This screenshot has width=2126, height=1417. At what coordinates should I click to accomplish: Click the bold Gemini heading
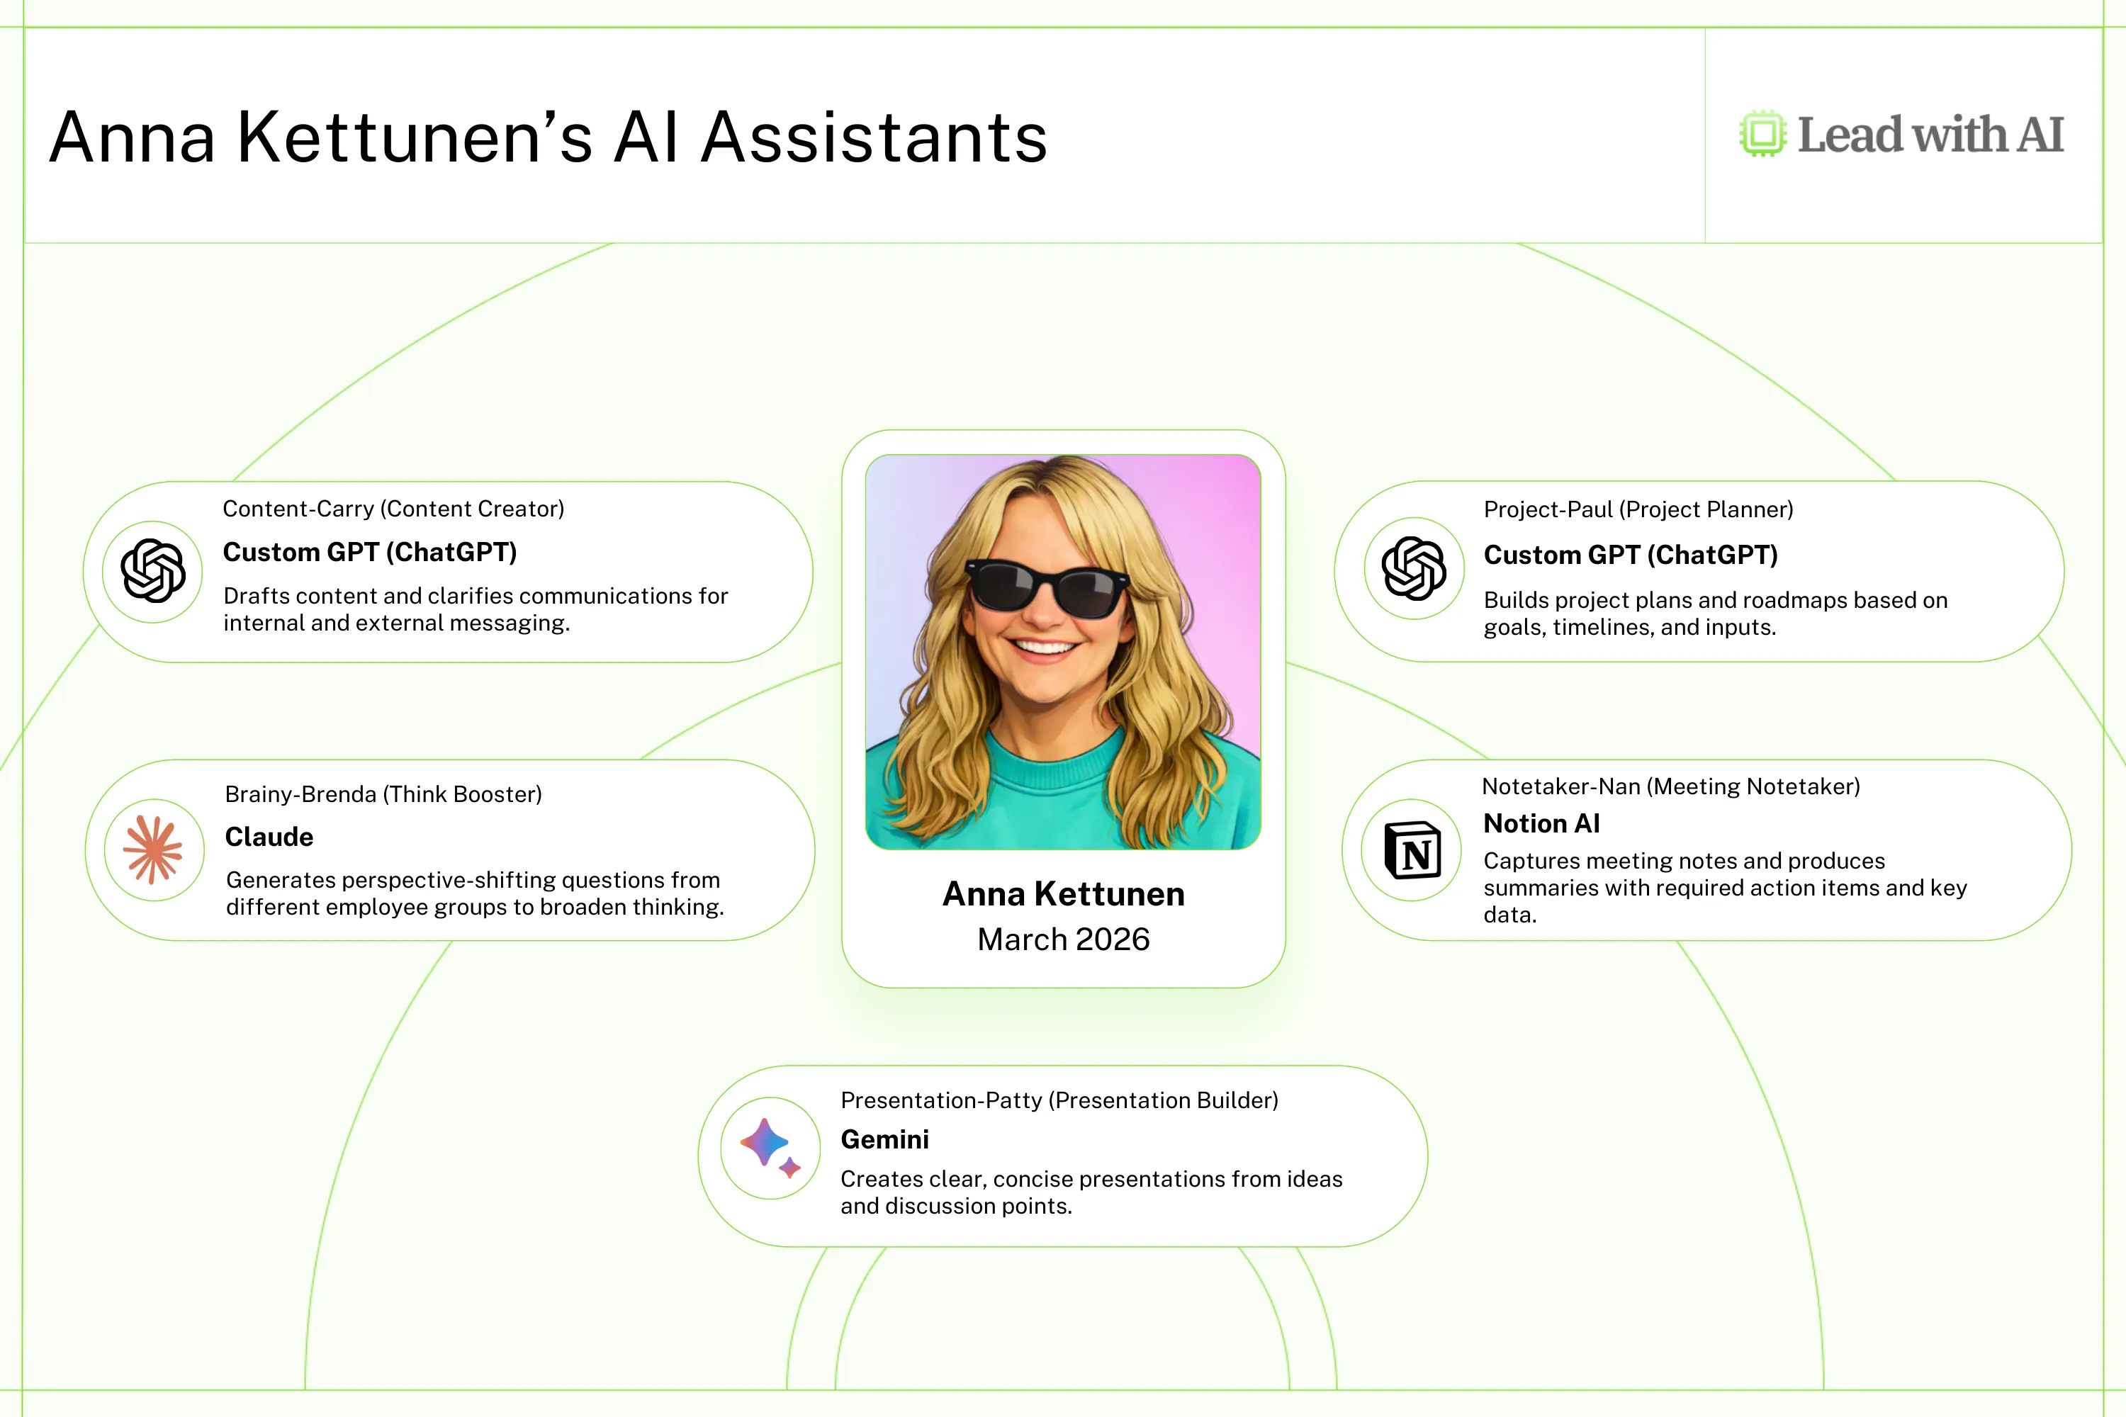(884, 1139)
